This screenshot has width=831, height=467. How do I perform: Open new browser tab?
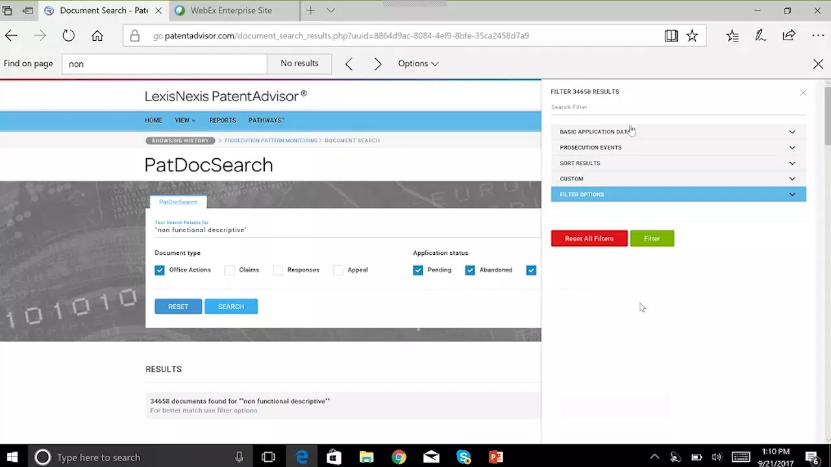point(310,10)
